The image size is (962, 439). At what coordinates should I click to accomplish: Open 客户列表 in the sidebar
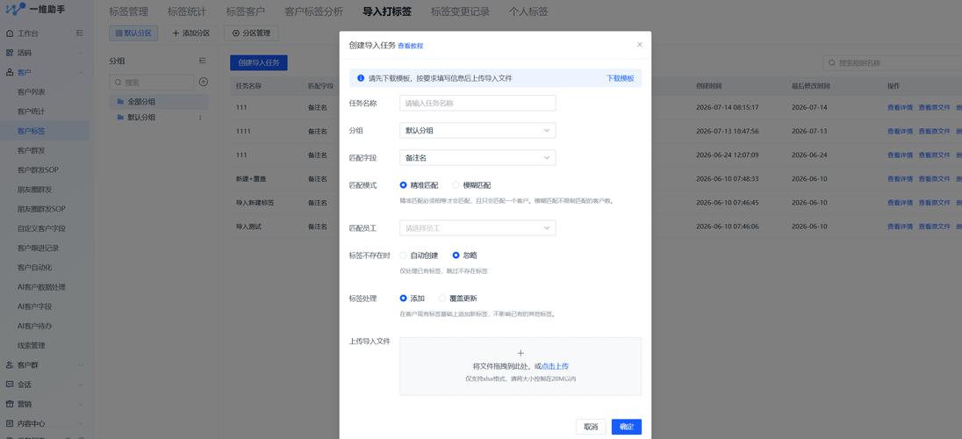(x=31, y=92)
